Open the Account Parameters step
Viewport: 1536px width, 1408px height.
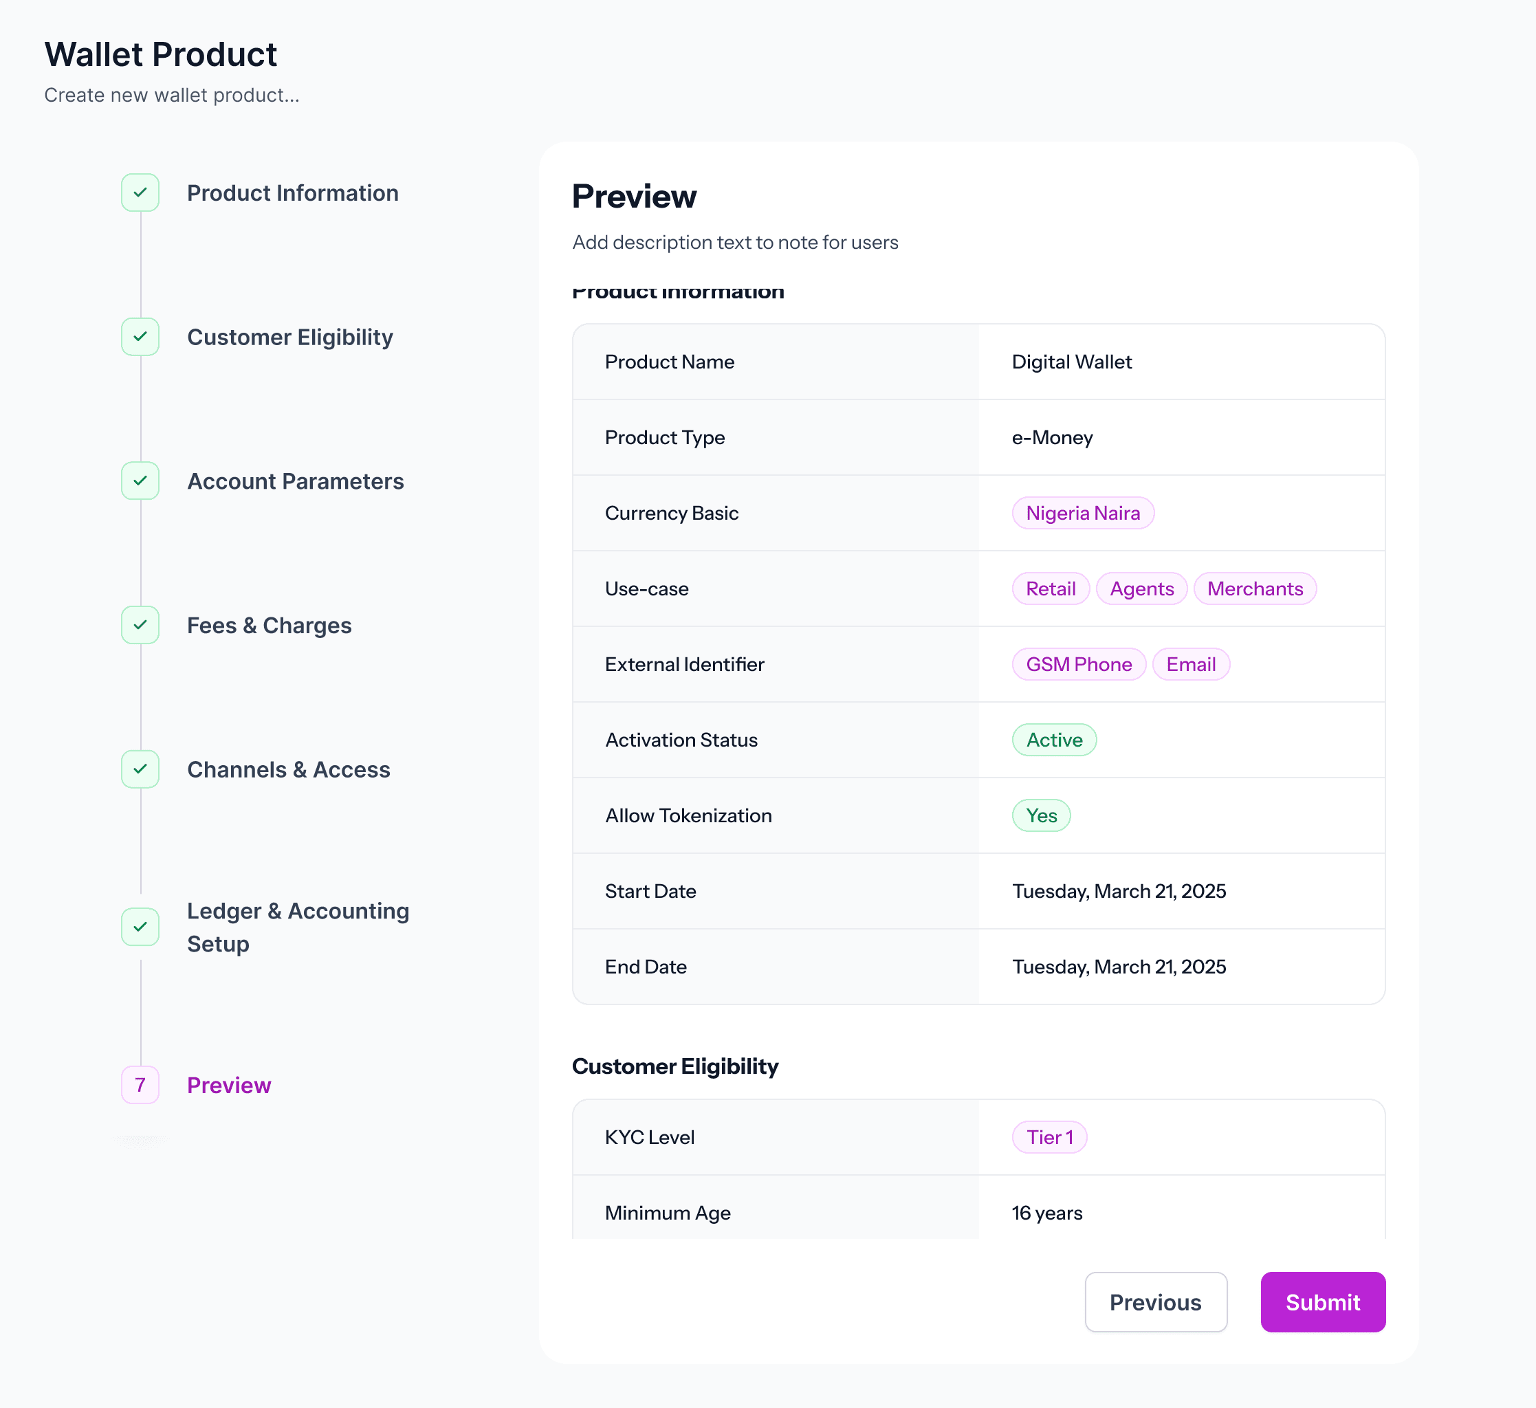pos(296,481)
